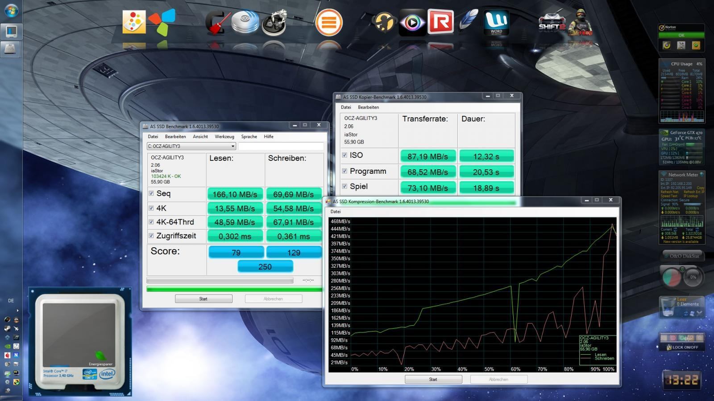The height and width of the screenshot is (401, 714).
Task: Open the feather quill dock icon
Action: pyautogui.click(x=468, y=21)
